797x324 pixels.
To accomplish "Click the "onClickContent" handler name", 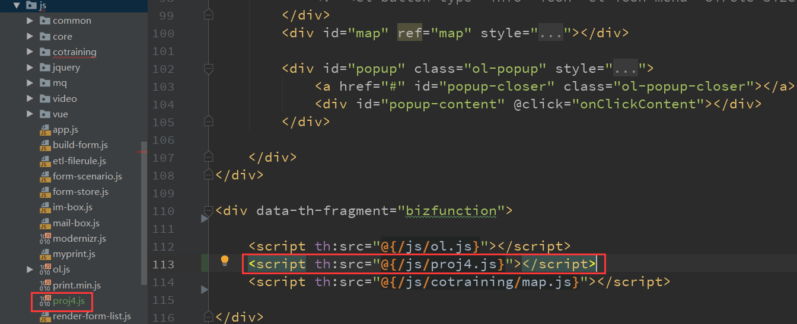I will pyautogui.click(x=642, y=104).
